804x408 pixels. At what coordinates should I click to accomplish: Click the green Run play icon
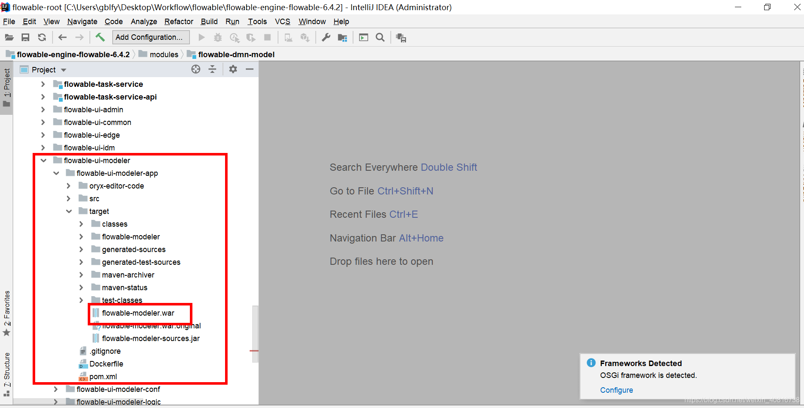[x=202, y=38]
